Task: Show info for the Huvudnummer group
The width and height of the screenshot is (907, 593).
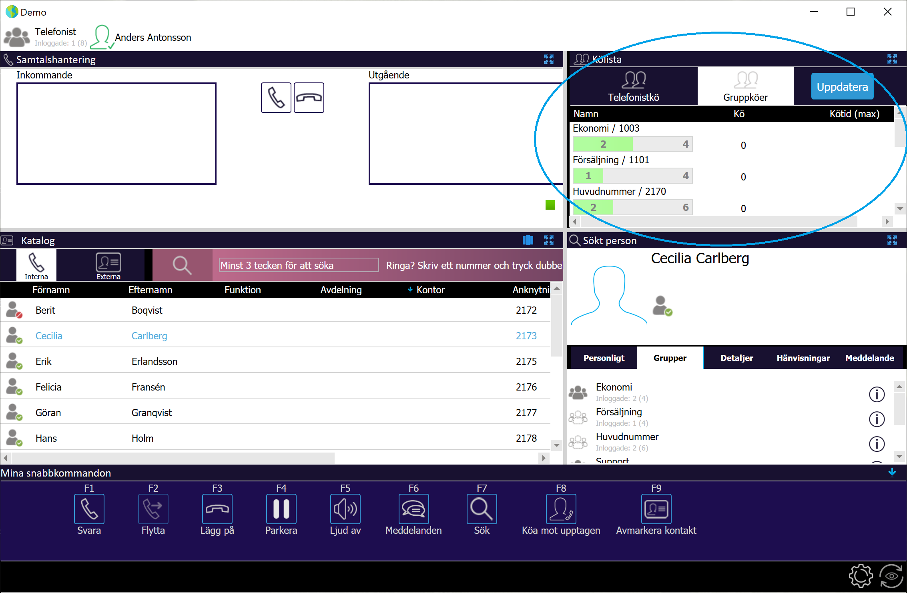Action: coord(877,444)
